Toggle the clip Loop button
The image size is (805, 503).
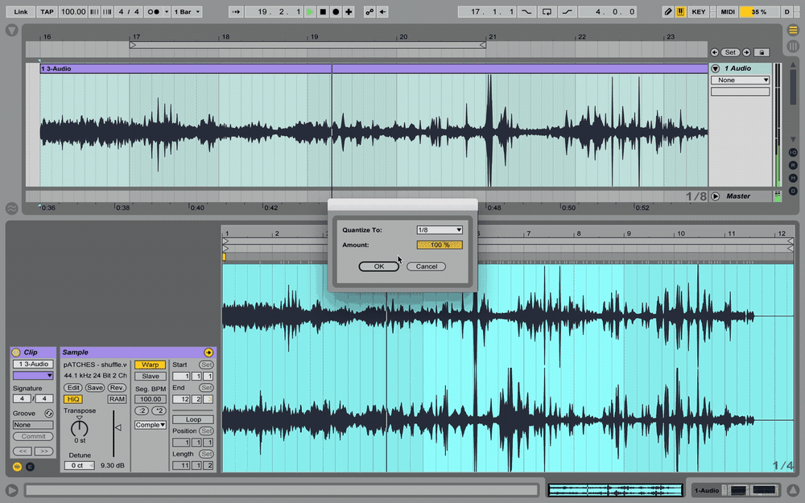pos(193,420)
